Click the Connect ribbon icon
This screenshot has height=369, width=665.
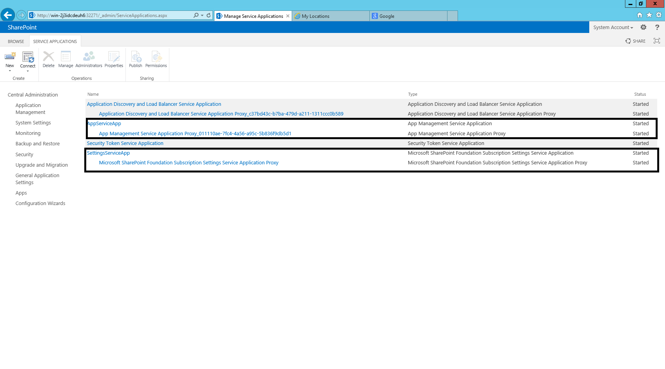[28, 57]
